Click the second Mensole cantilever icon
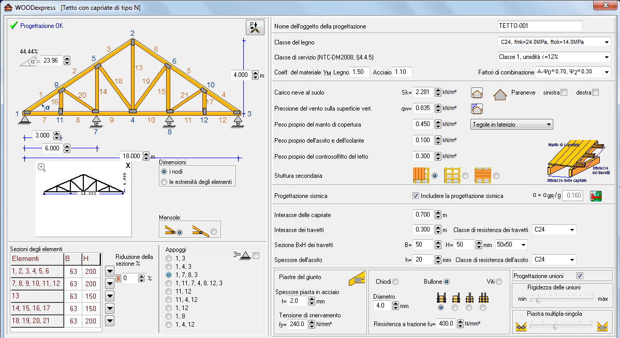 click(x=200, y=231)
